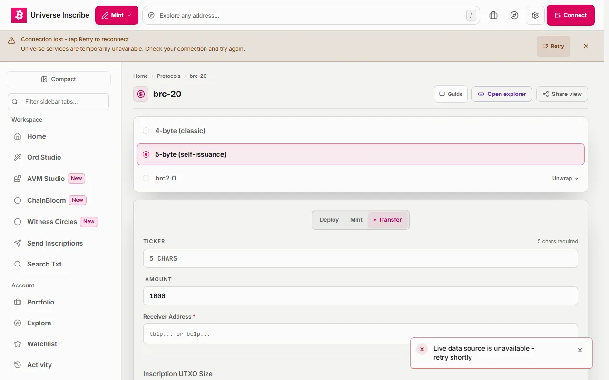The image size is (609, 380).
Task: Connect a wallet with the Connect button
Action: point(570,15)
